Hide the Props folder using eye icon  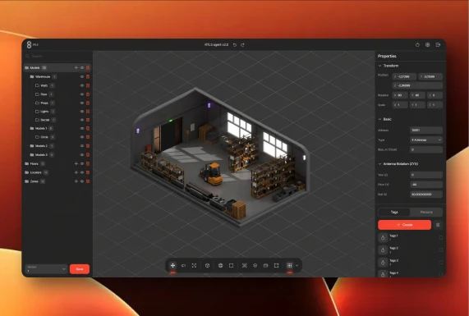point(82,103)
